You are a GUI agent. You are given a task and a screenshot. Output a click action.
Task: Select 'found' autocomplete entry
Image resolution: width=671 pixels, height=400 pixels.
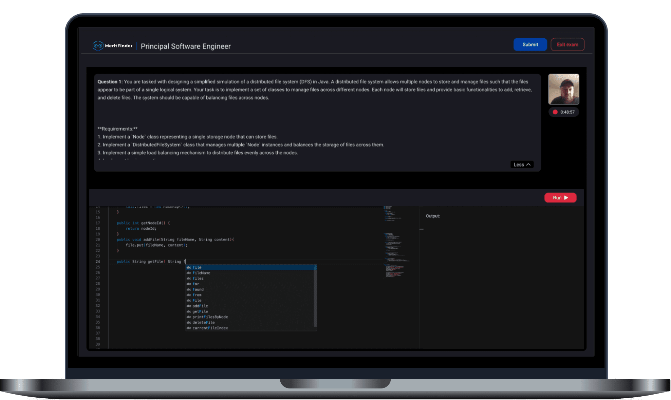[198, 290]
